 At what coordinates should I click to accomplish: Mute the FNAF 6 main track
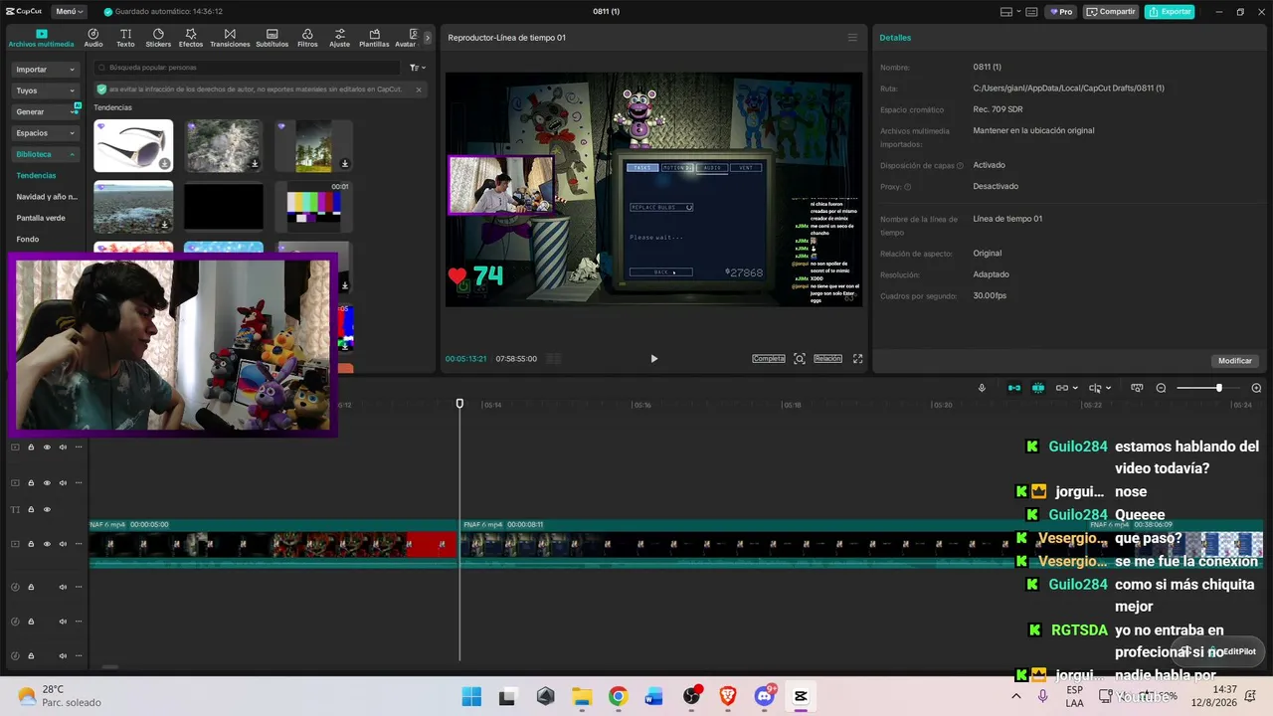coord(63,544)
